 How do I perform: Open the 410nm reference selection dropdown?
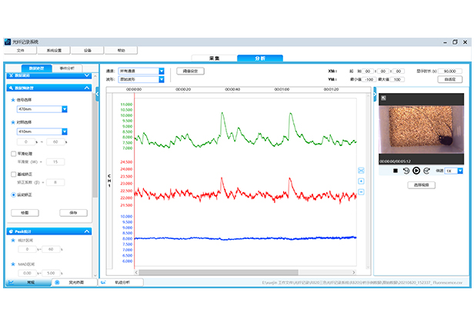65,131
